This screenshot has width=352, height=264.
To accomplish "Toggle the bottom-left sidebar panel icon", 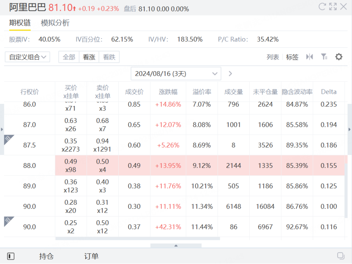I will (11, 256).
